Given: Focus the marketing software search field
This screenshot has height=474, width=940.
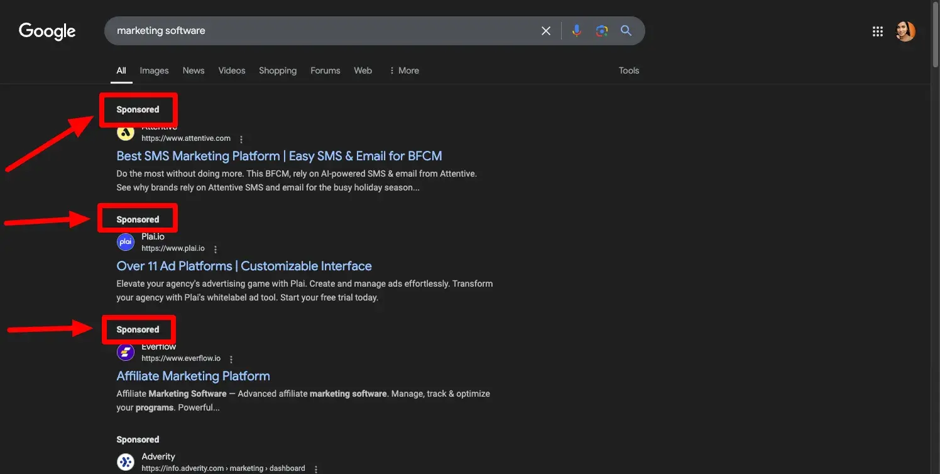Looking at the screenshot, I should click(314, 31).
